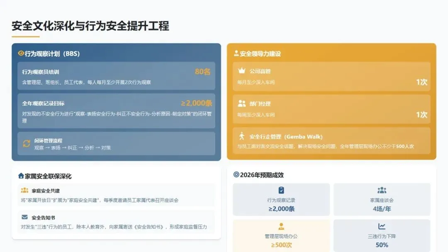Click the 1次 value in the 部门经理 row
Viewport: 448px width, 252px height.
(x=421, y=115)
